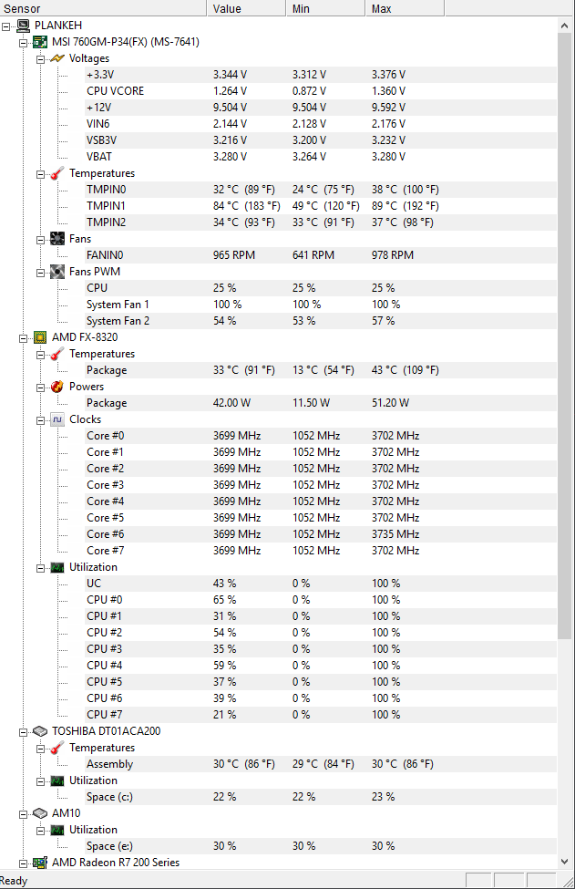The width and height of the screenshot is (575, 889).
Task: Click the PLANKEH computer icon
Action: 23,26
